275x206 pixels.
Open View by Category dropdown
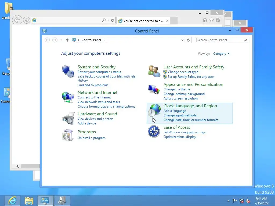click(x=221, y=54)
